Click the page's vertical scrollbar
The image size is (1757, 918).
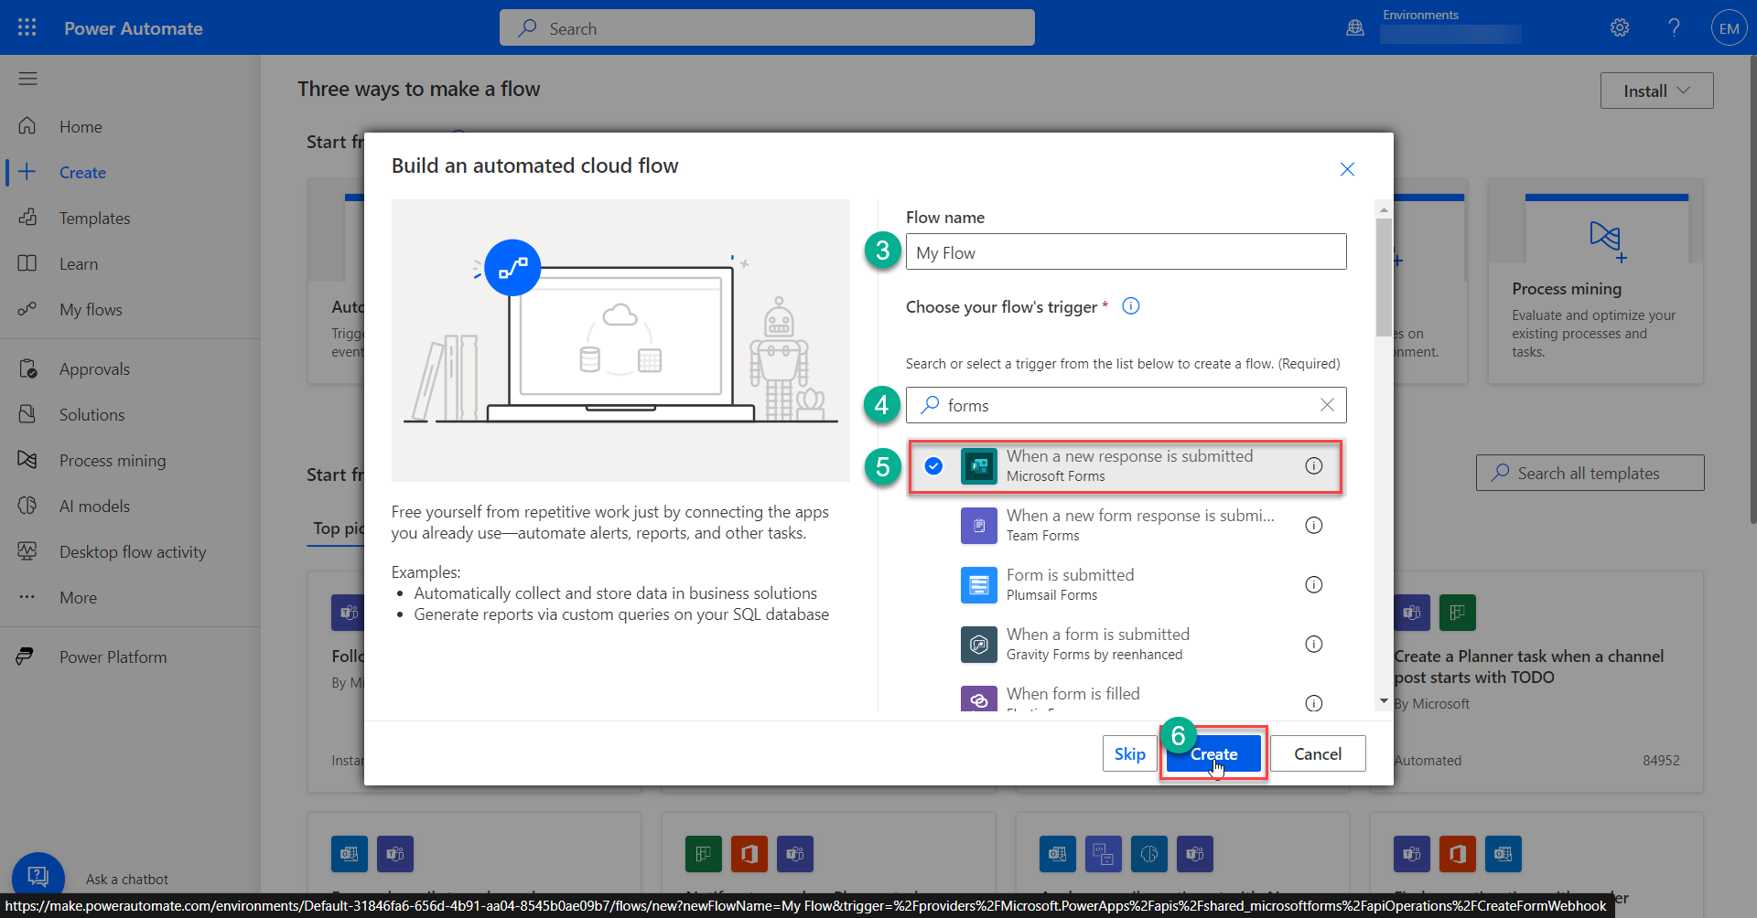pyautogui.click(x=1752, y=289)
